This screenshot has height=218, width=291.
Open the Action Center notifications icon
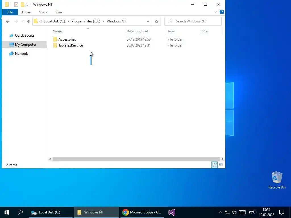click(282, 212)
